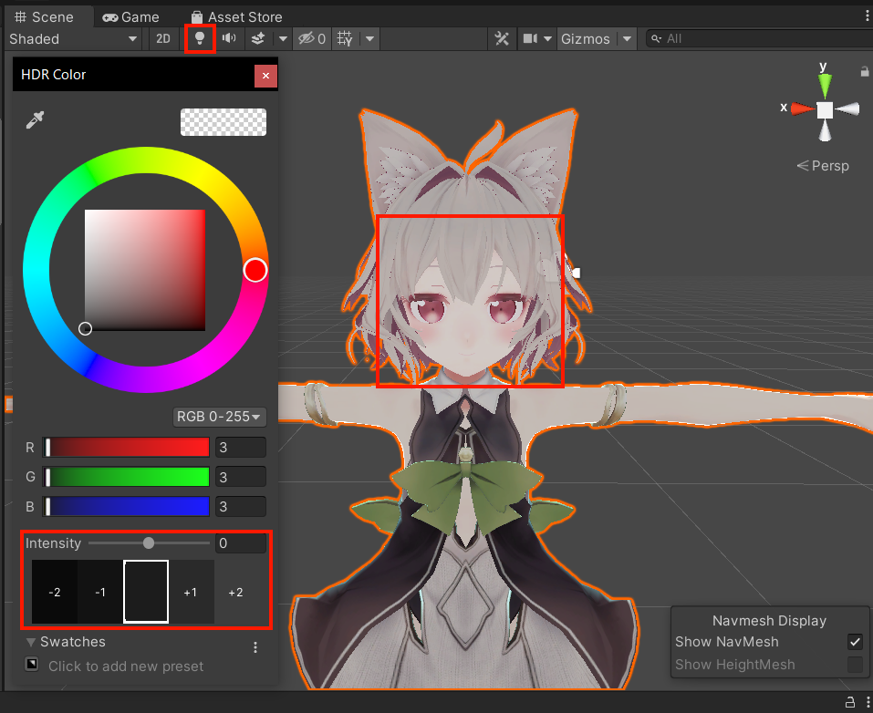Close the HDR Color window
Image resolution: width=873 pixels, height=713 pixels.
click(x=265, y=76)
